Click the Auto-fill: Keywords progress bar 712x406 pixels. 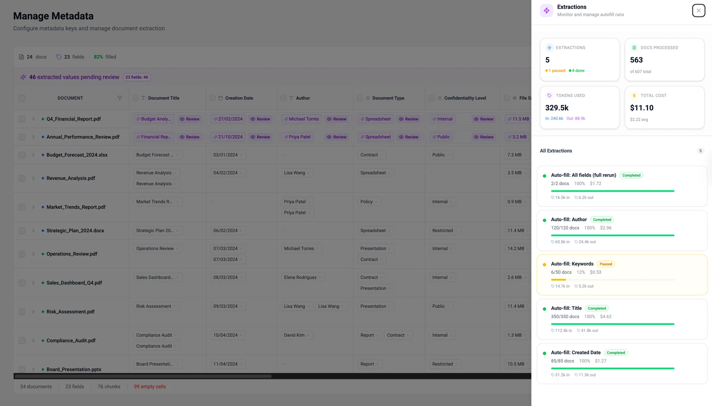click(612, 280)
